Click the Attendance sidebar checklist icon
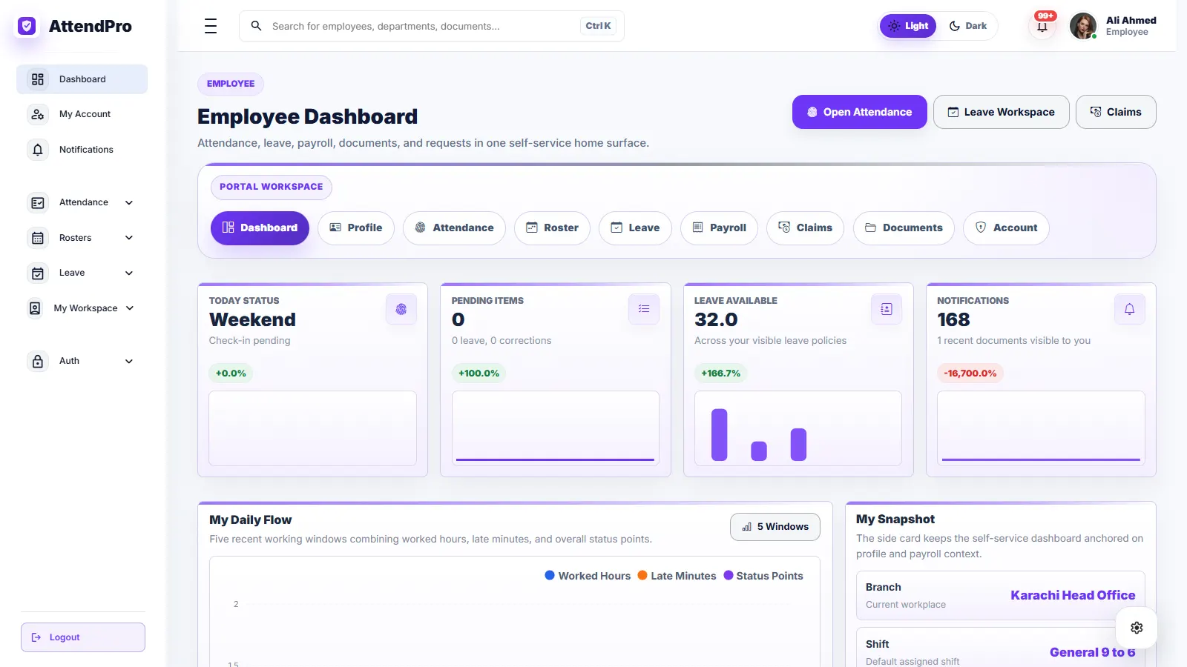The image size is (1187, 667). point(38,202)
